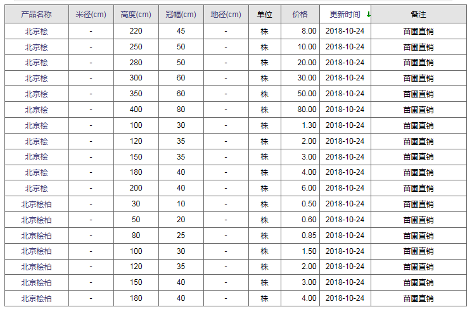Image resolution: width=472 pixels, height=314 pixels.
Task: Click the 单位 column header
Action: click(265, 14)
